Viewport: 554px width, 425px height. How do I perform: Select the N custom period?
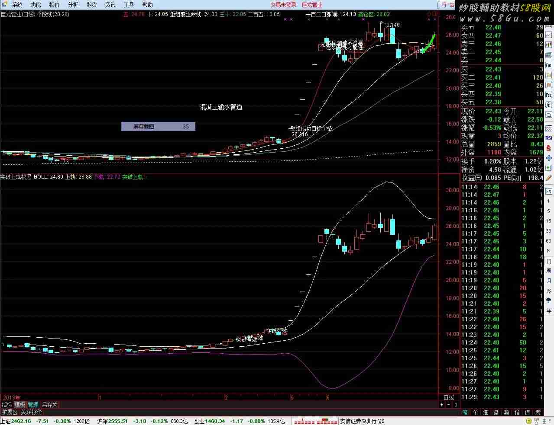point(549,251)
